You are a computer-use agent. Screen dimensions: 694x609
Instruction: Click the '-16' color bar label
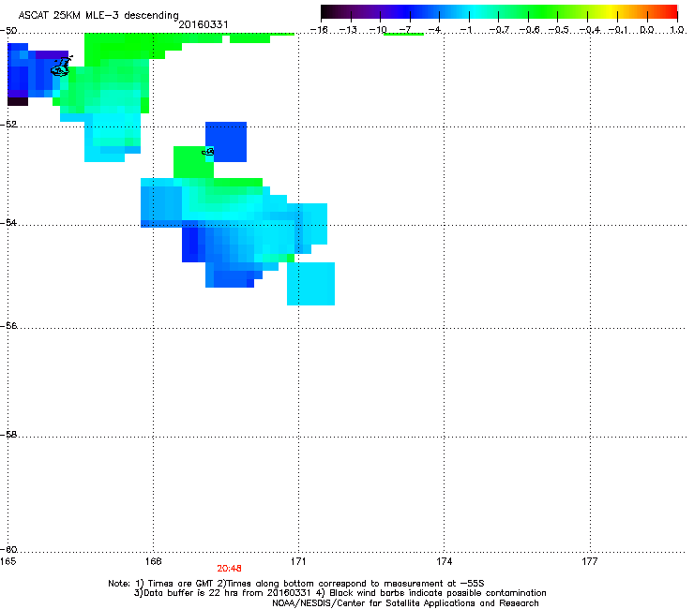pyautogui.click(x=319, y=30)
